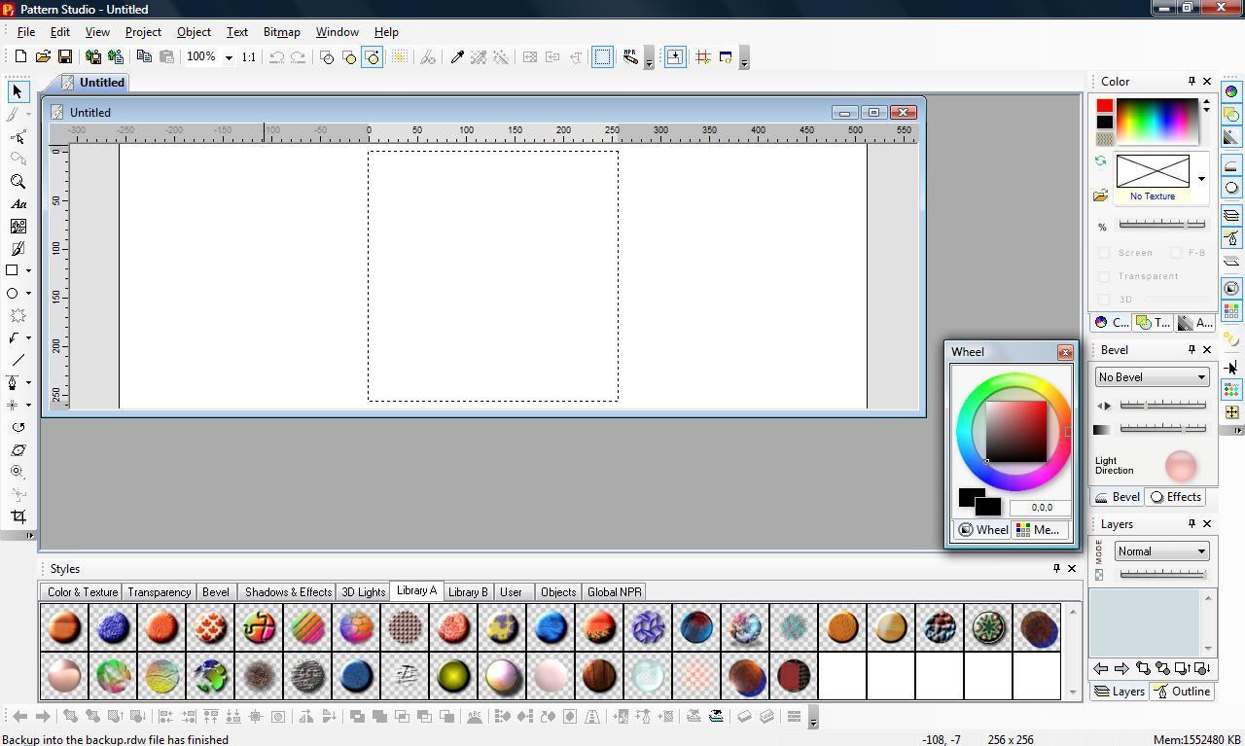This screenshot has width=1245, height=746.
Task: Switch to the Library B tab in Styles
Action: 468,591
